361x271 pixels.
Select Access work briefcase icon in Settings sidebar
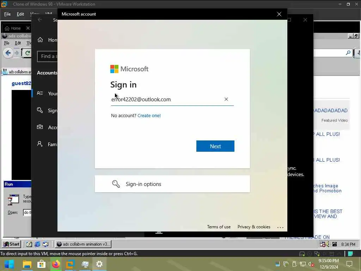click(x=40, y=127)
